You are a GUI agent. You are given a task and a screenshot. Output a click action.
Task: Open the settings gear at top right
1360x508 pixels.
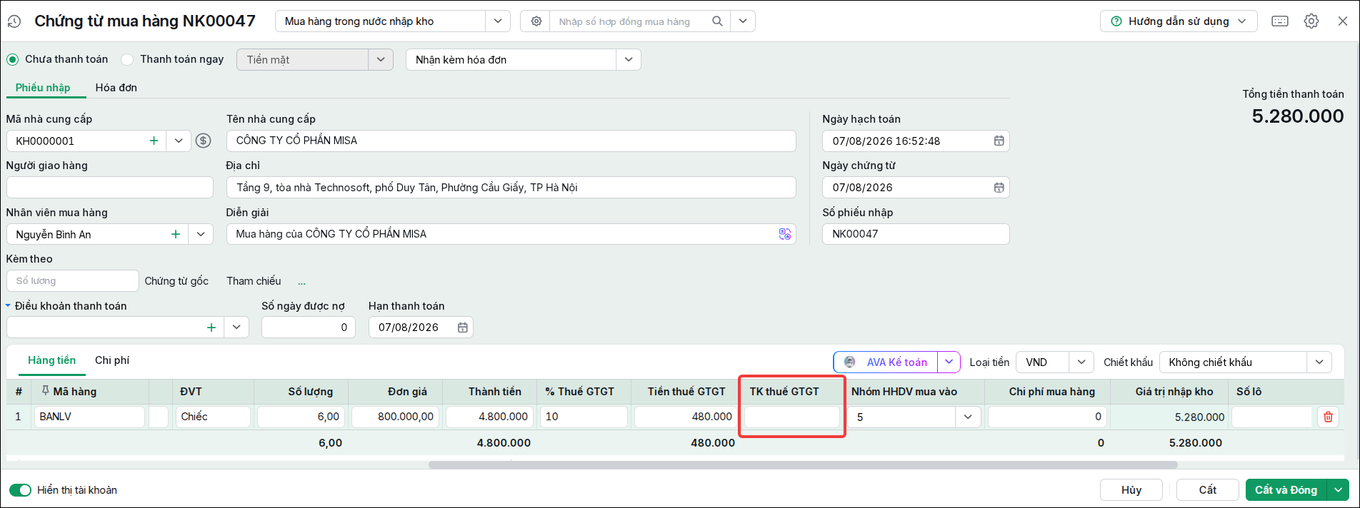coord(1311,21)
